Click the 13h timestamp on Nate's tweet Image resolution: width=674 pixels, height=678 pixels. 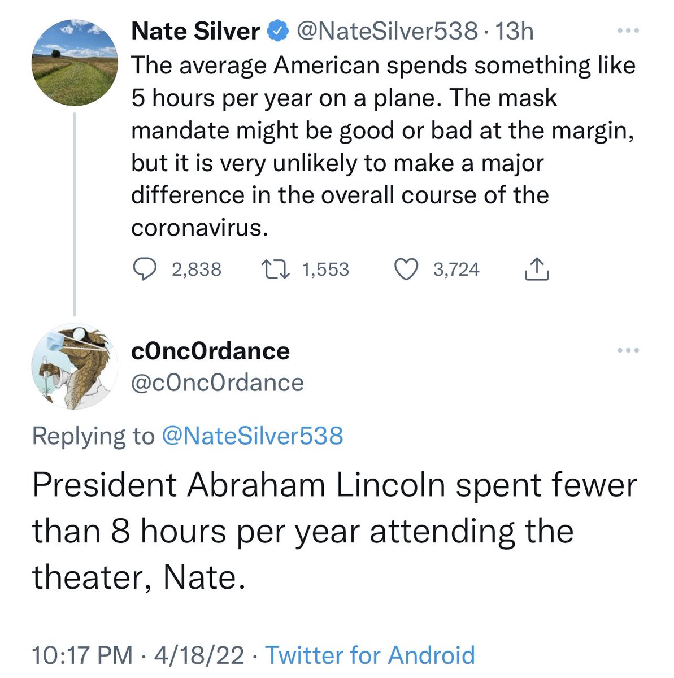514,32
